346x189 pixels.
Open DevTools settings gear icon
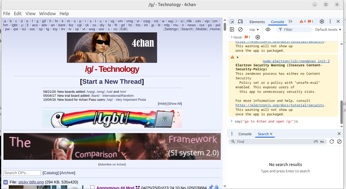tap(322, 21)
